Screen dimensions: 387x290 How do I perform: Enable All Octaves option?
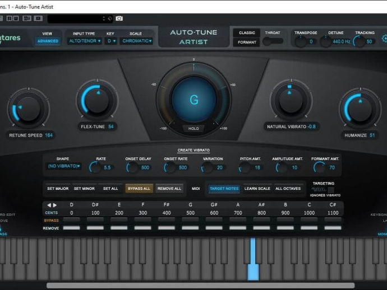(288, 189)
